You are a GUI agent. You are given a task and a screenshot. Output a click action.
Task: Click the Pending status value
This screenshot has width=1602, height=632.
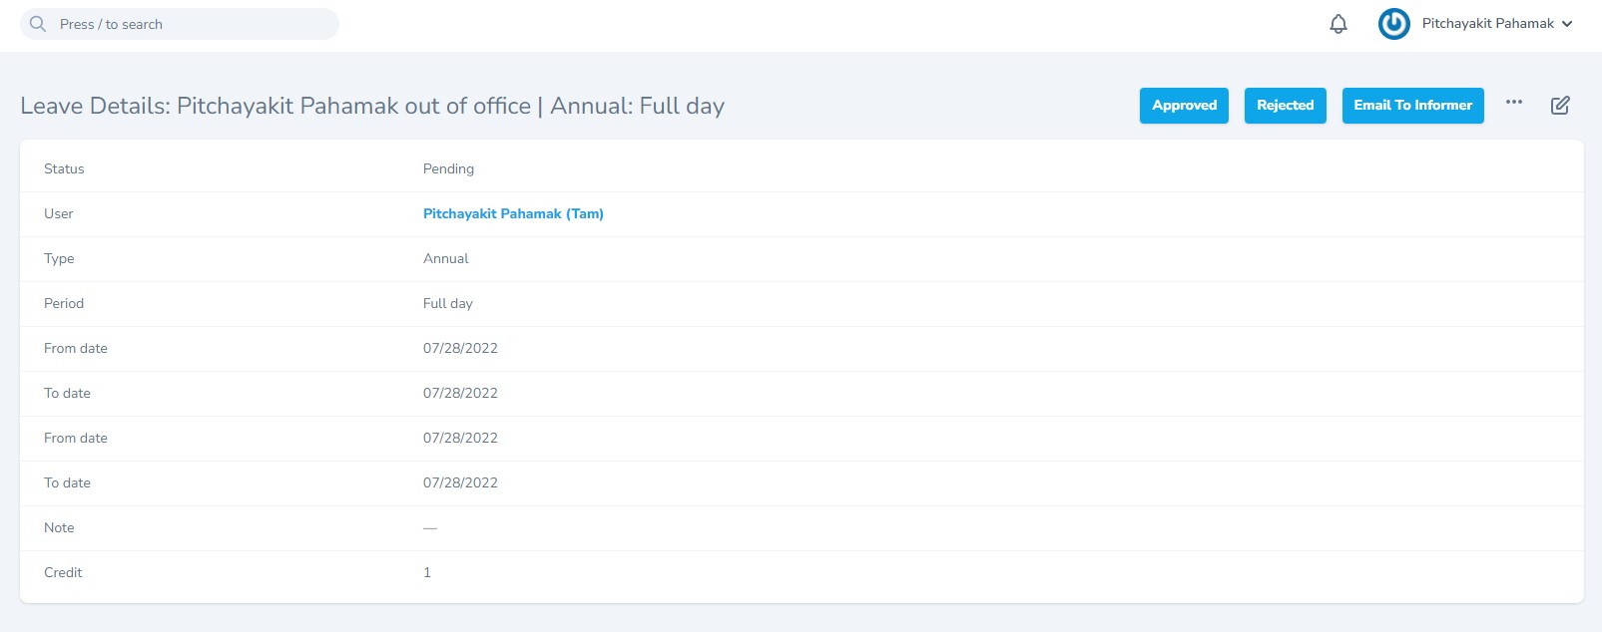pyautogui.click(x=448, y=168)
